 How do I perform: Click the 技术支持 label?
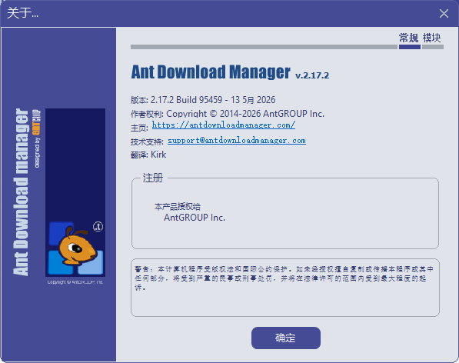[x=147, y=142]
